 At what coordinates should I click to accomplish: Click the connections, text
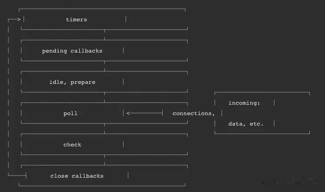194,113
